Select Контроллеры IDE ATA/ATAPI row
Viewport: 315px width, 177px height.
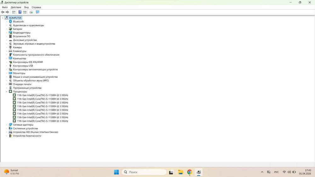[28, 62]
